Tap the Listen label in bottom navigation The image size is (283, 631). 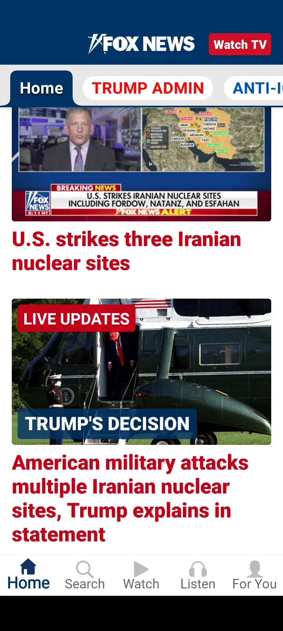(x=198, y=584)
